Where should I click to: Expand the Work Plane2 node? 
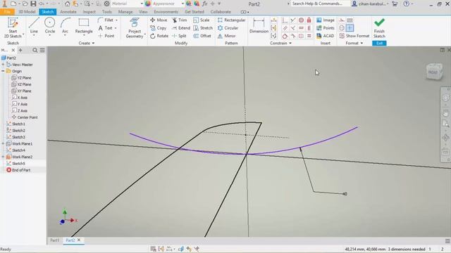coord(3,157)
